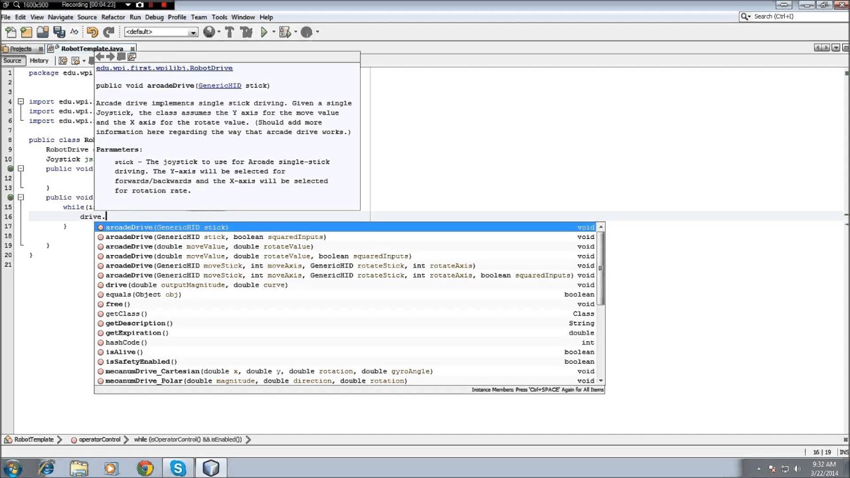Click the Profile Project icon
This screenshot has width=850, height=478.
click(x=306, y=32)
